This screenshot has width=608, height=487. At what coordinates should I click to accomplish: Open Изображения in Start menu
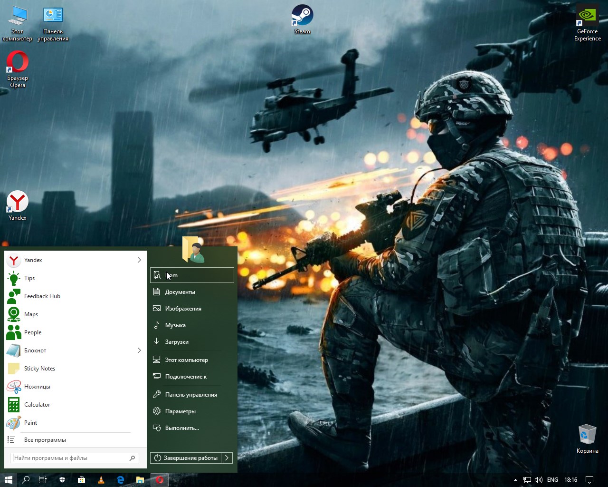point(192,309)
